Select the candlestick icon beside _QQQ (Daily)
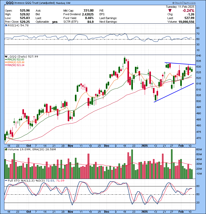 [x=6, y=56]
